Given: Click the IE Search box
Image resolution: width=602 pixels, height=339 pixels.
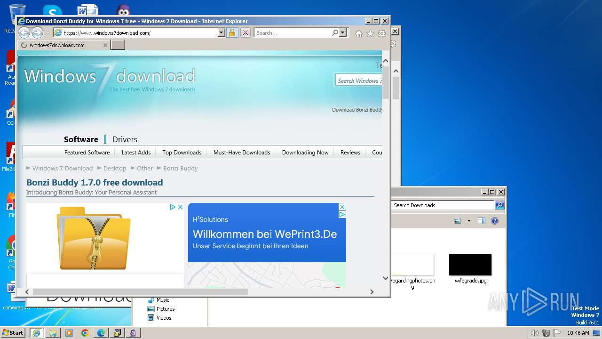Looking at the screenshot, I should [x=293, y=33].
